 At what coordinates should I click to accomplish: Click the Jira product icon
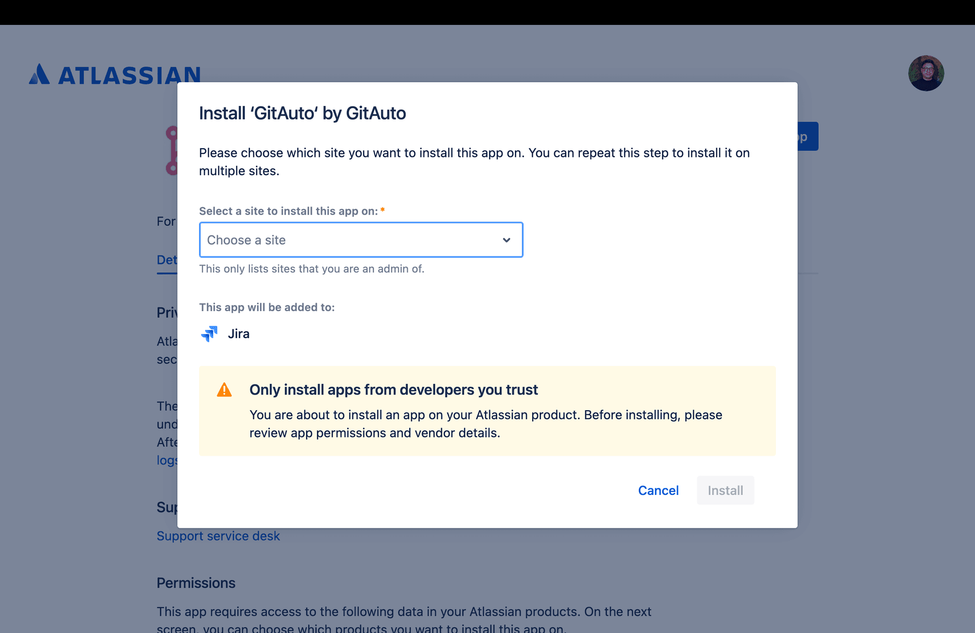tap(209, 334)
